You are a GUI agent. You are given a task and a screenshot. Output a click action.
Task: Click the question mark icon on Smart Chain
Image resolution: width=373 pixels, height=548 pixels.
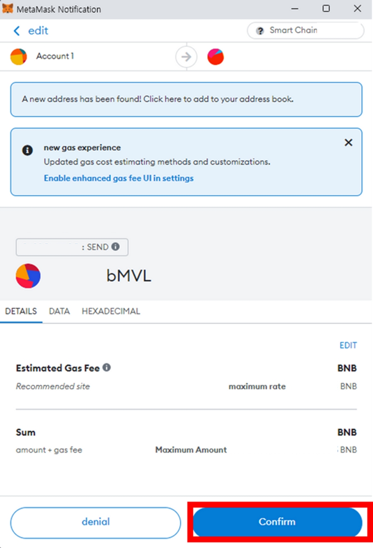click(x=260, y=31)
